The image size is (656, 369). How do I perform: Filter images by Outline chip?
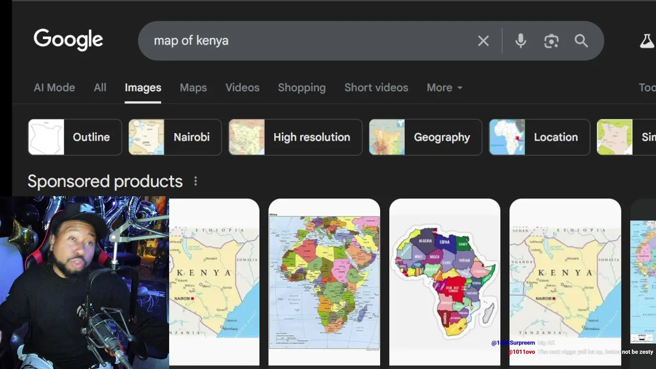click(75, 137)
